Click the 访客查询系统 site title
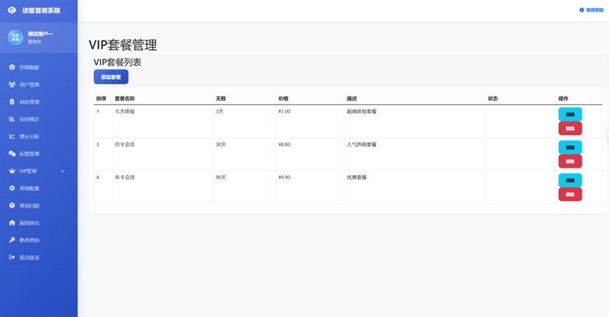 [x=41, y=10]
